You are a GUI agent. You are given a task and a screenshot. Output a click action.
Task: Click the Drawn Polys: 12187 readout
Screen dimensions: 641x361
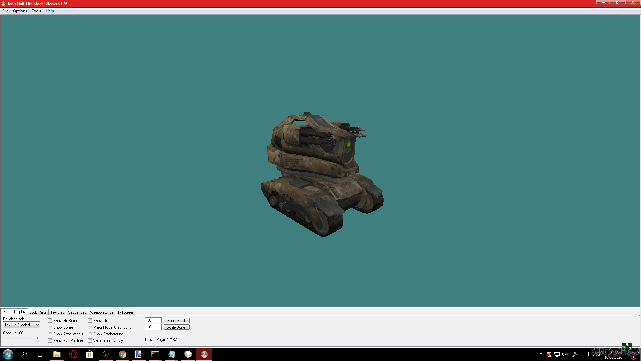[161, 340]
